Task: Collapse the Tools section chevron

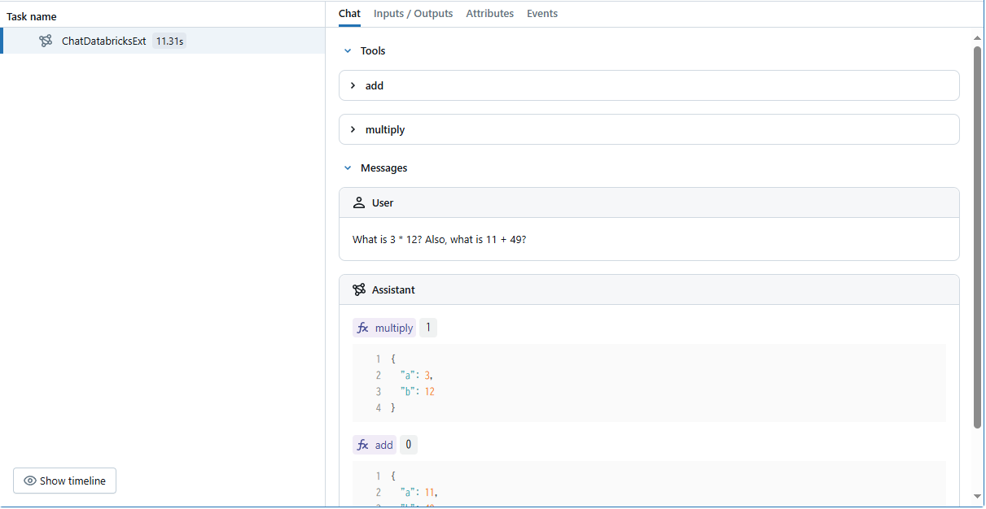Action: coord(348,50)
